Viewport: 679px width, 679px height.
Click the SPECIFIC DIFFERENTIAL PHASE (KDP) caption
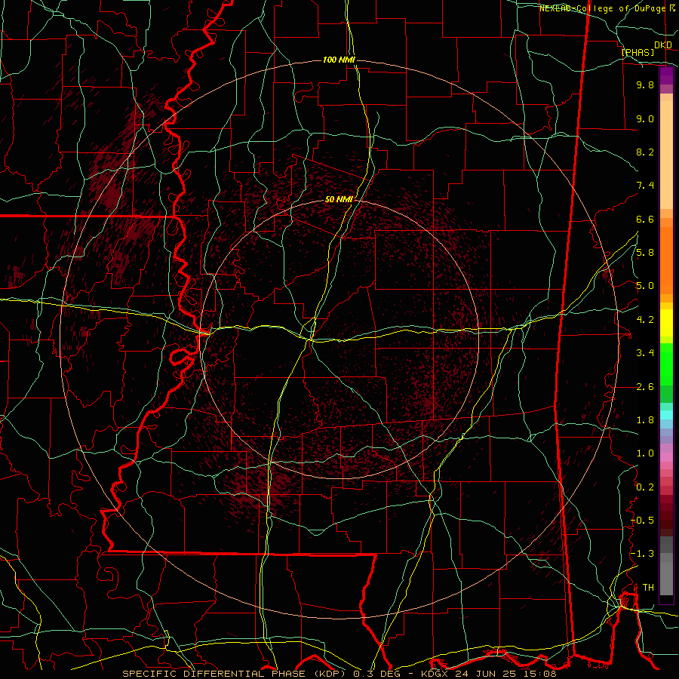coord(235,674)
